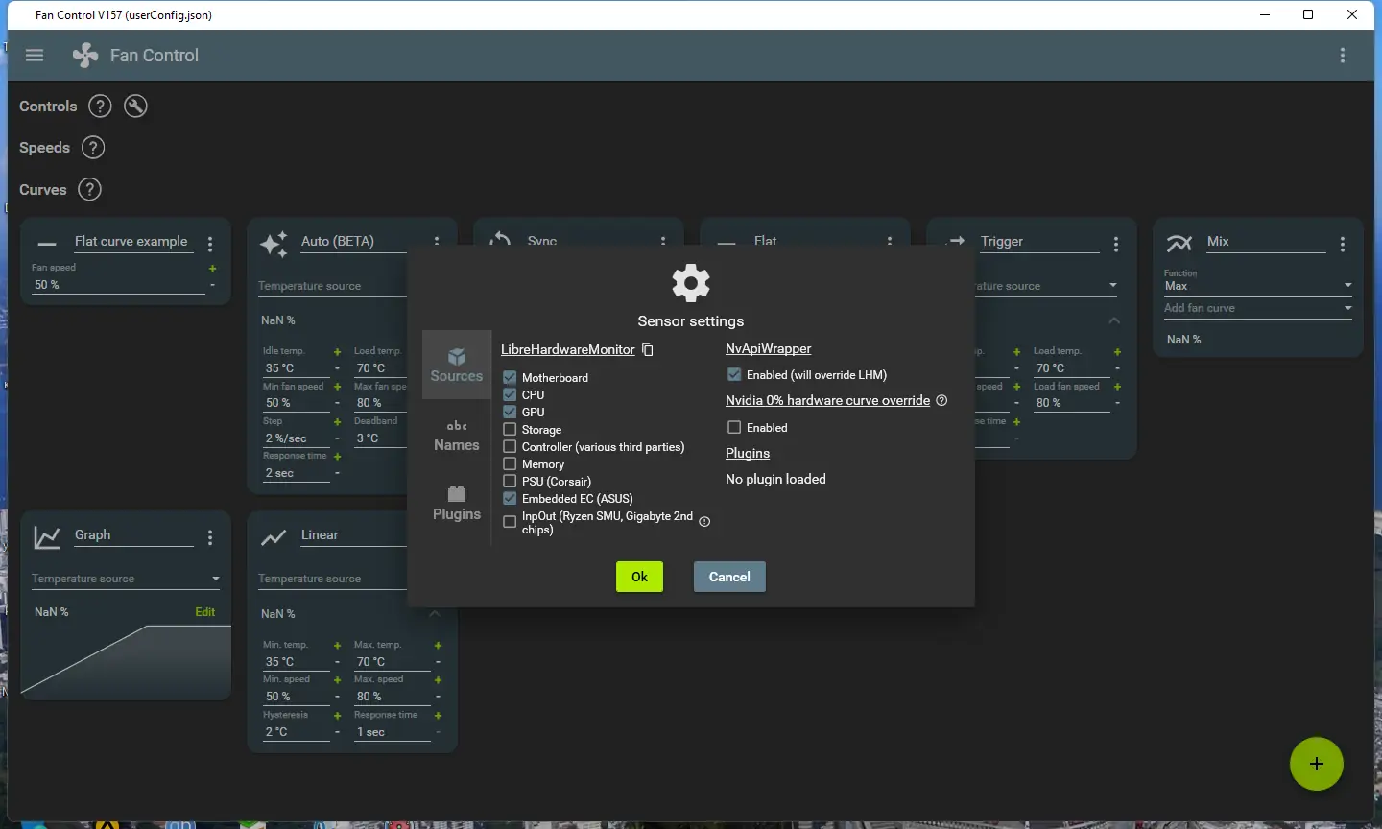Open the Add fan curve dropdown
Screen dimensions: 1382x829
point(1259,308)
